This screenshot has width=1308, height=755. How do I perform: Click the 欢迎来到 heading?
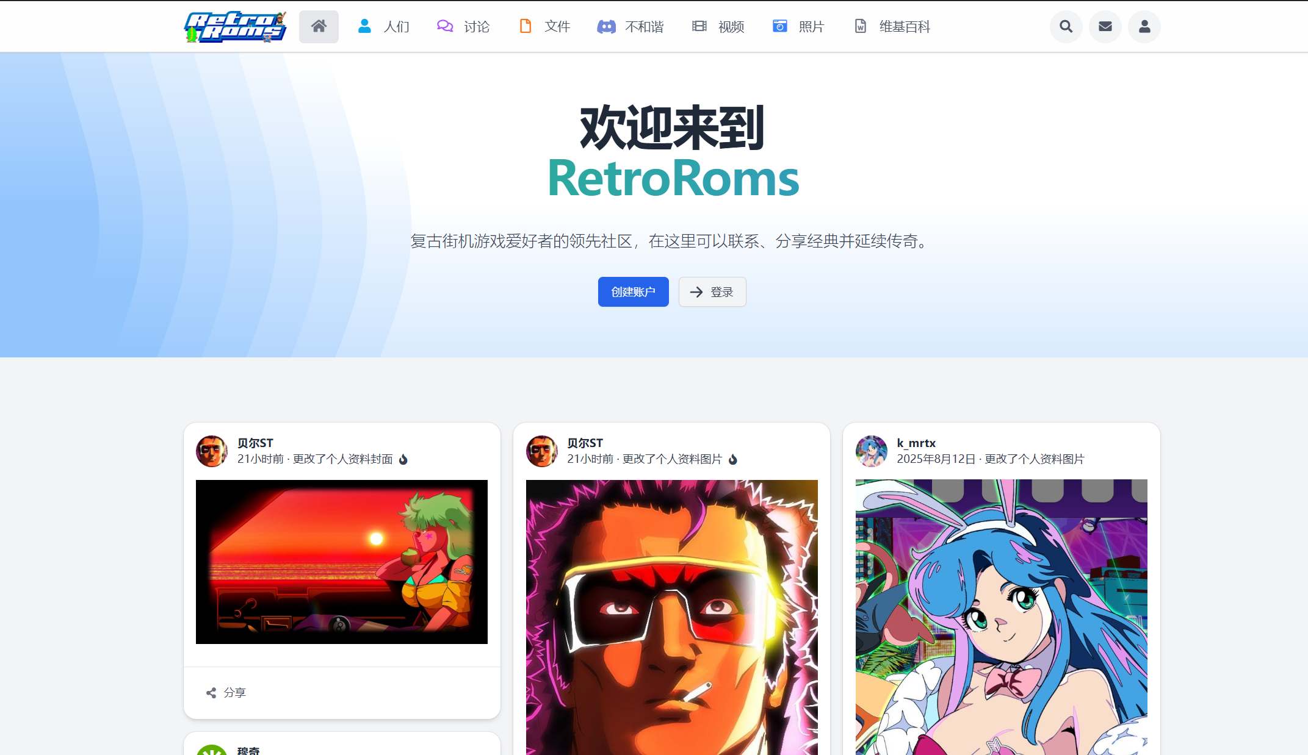[672, 128]
